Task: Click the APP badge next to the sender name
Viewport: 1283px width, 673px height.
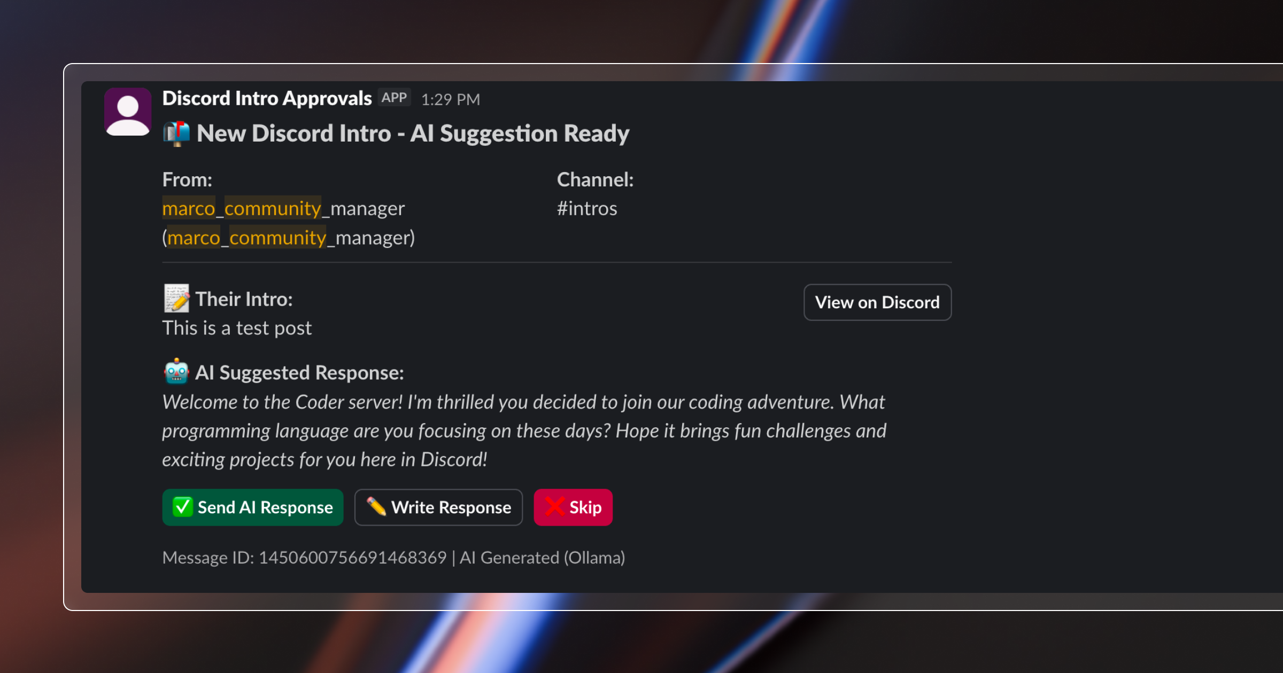Action: 394,98
